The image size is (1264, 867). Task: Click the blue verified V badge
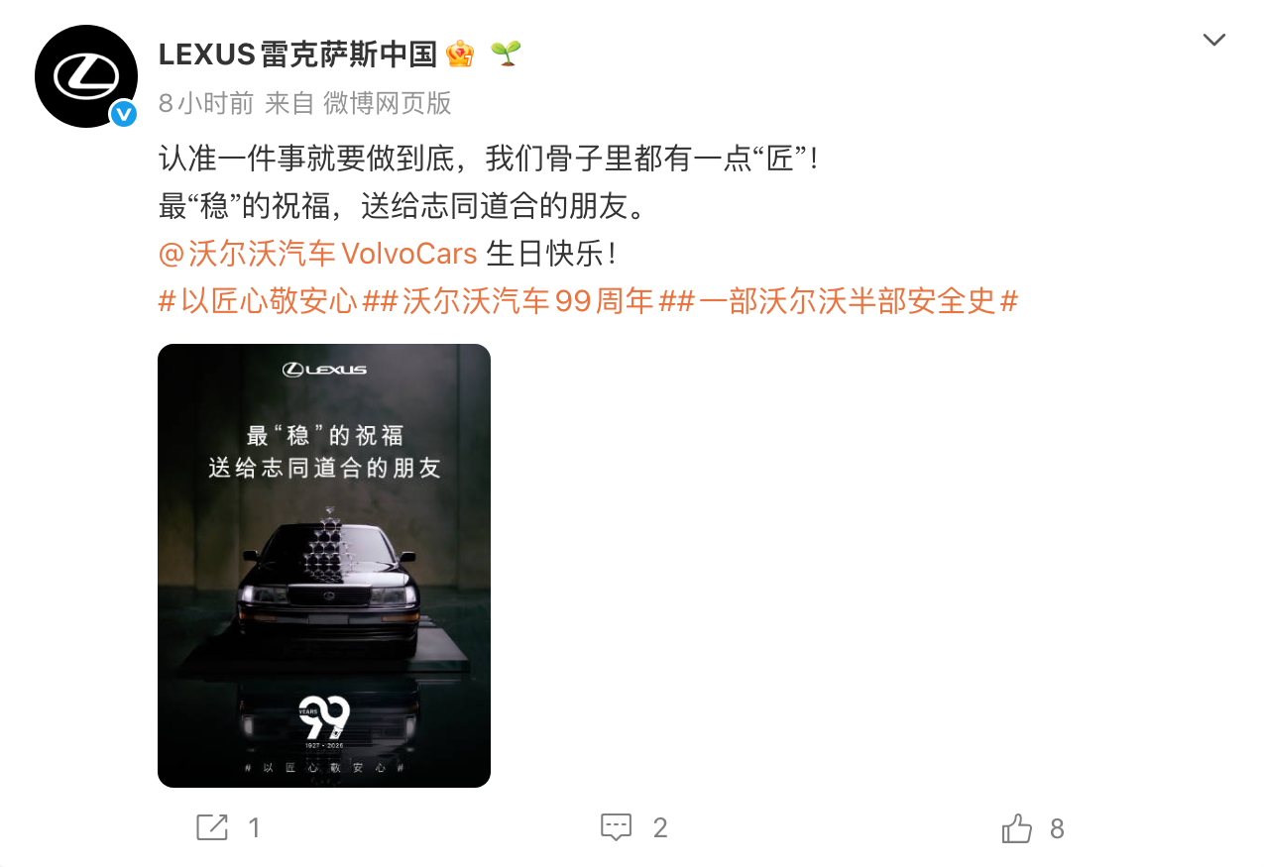pos(124,114)
